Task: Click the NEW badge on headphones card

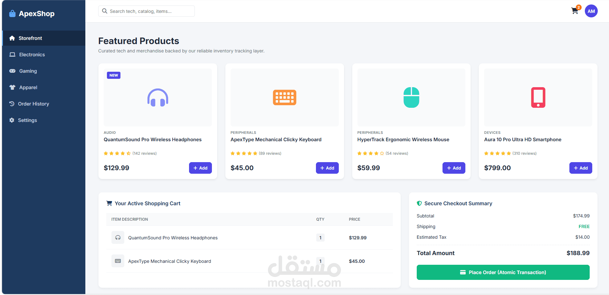Action: tap(114, 75)
